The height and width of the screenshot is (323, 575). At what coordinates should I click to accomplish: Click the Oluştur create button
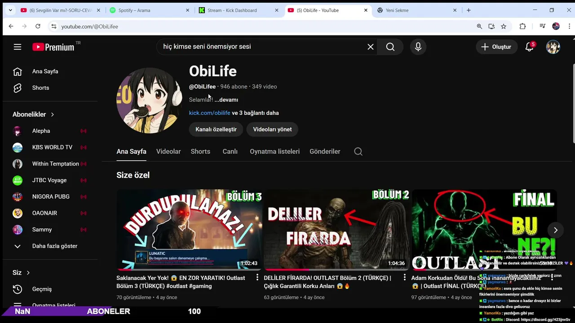pyautogui.click(x=496, y=47)
